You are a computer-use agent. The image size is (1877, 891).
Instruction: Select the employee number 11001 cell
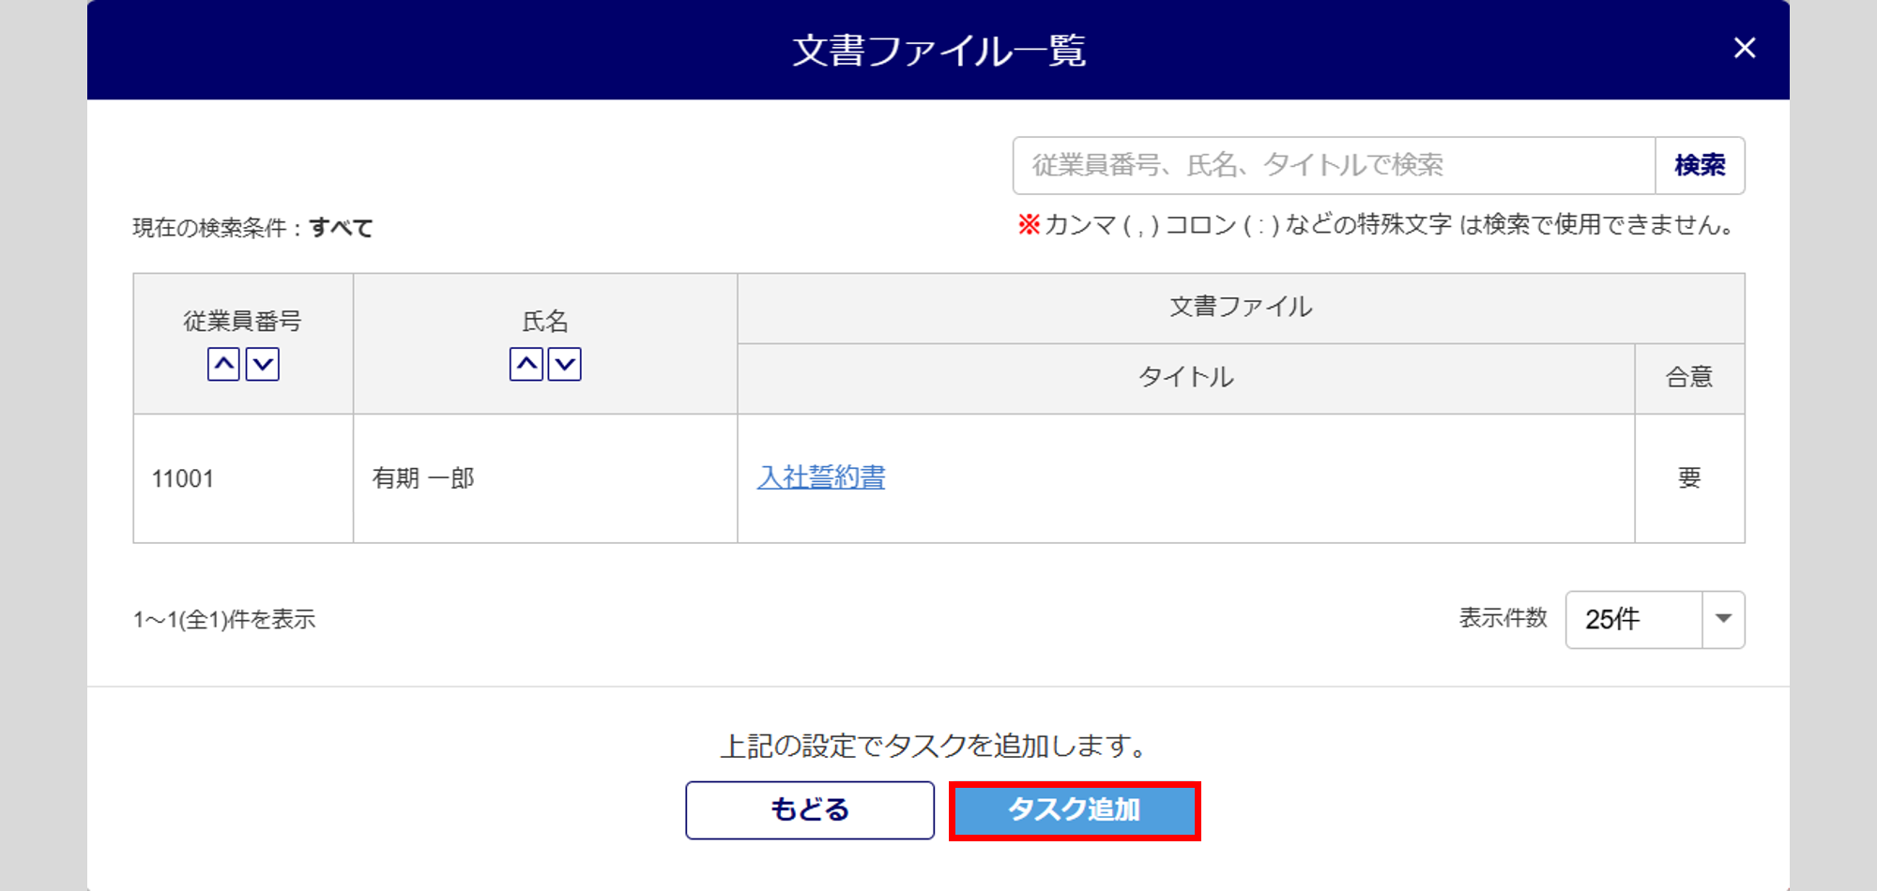(x=243, y=478)
